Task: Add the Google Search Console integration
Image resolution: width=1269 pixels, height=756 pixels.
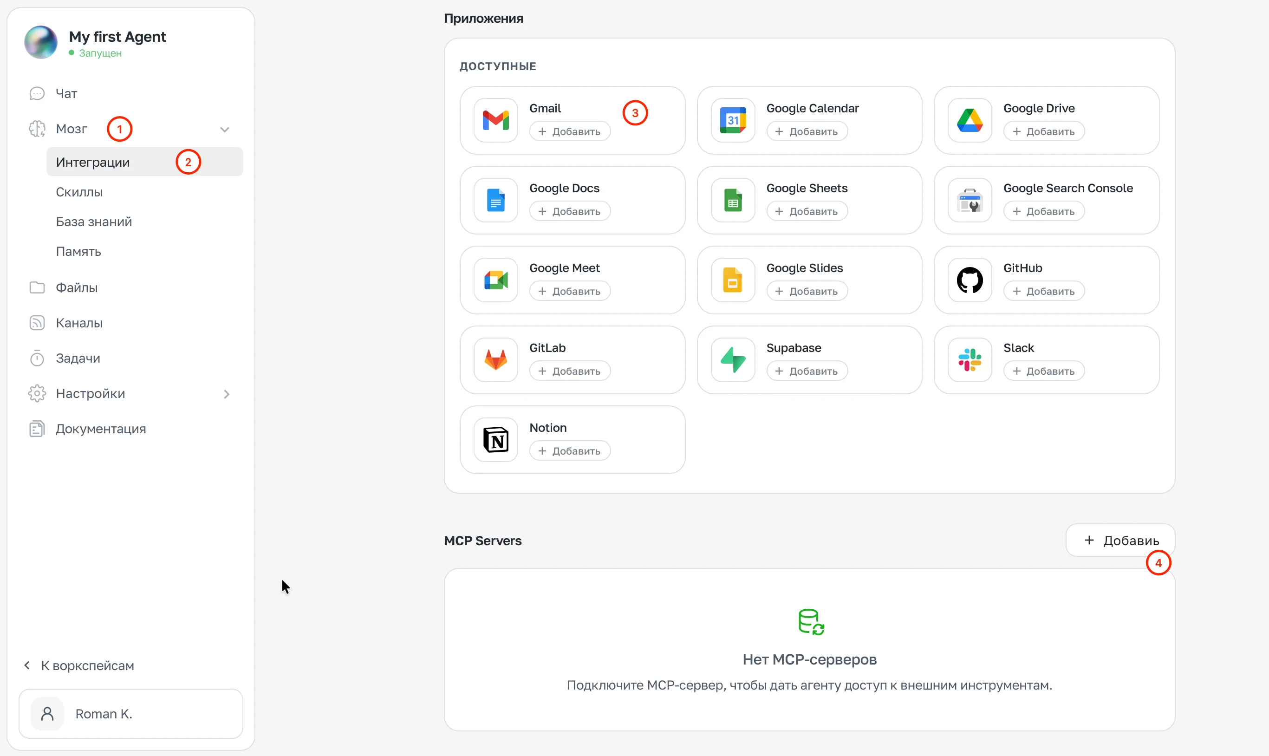Action: (x=1044, y=211)
